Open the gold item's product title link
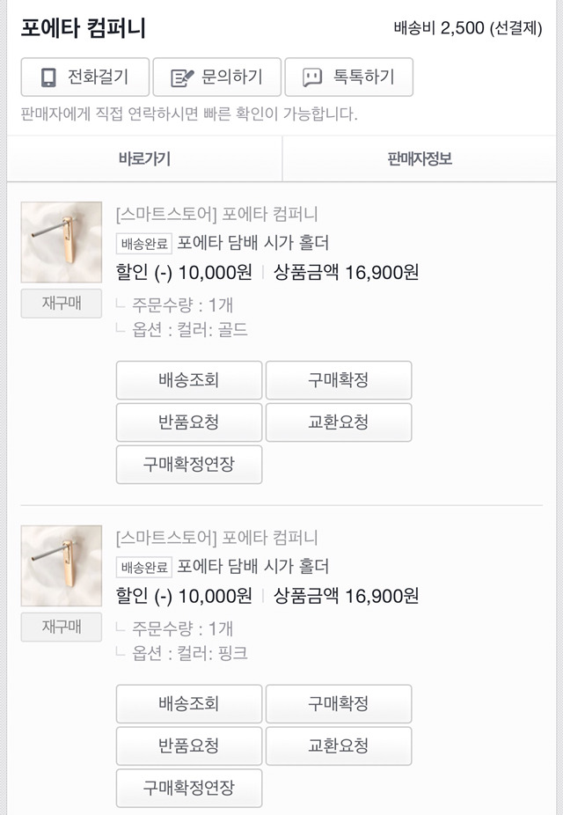This screenshot has width=563, height=815. (253, 243)
